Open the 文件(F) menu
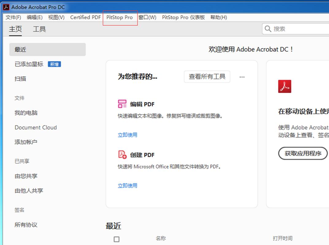 (x=13, y=17)
